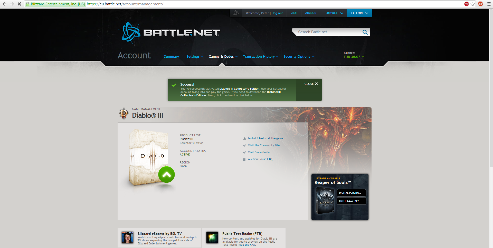The height and width of the screenshot is (248, 493).
Task: Click the ACTIVE account status text
Action: click(x=185, y=154)
